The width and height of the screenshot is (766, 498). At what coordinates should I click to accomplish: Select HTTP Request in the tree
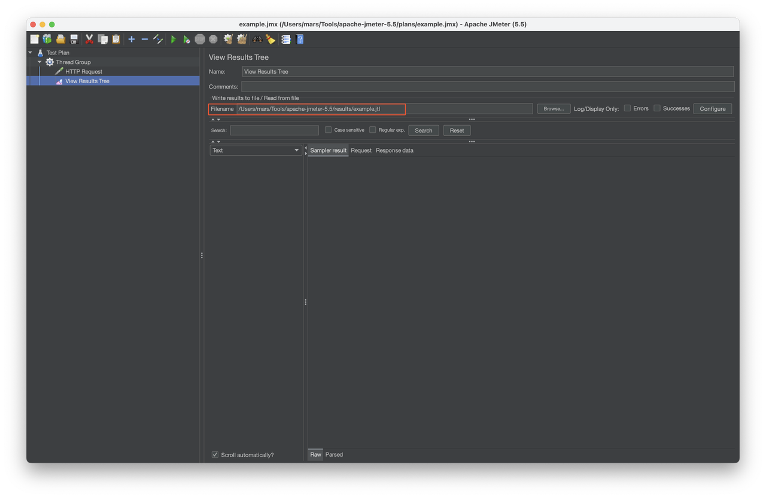point(84,72)
